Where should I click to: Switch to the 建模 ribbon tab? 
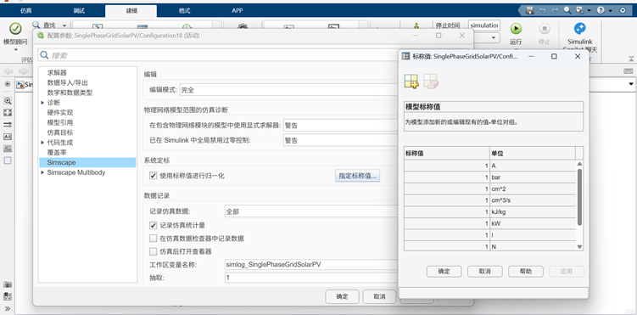click(131, 10)
